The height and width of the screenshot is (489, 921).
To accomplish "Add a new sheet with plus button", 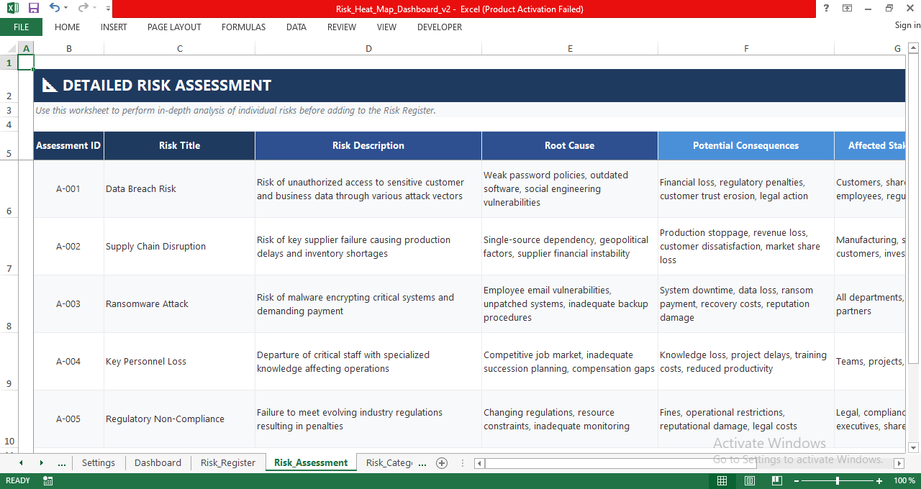I will tap(442, 463).
